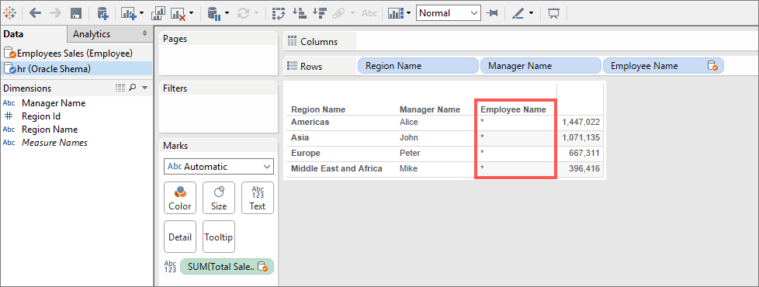759x287 pixels.
Task: Open the clear sheet dropdown arrow
Action: [192, 13]
